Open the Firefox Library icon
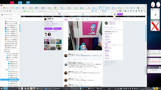 coord(117,11)
